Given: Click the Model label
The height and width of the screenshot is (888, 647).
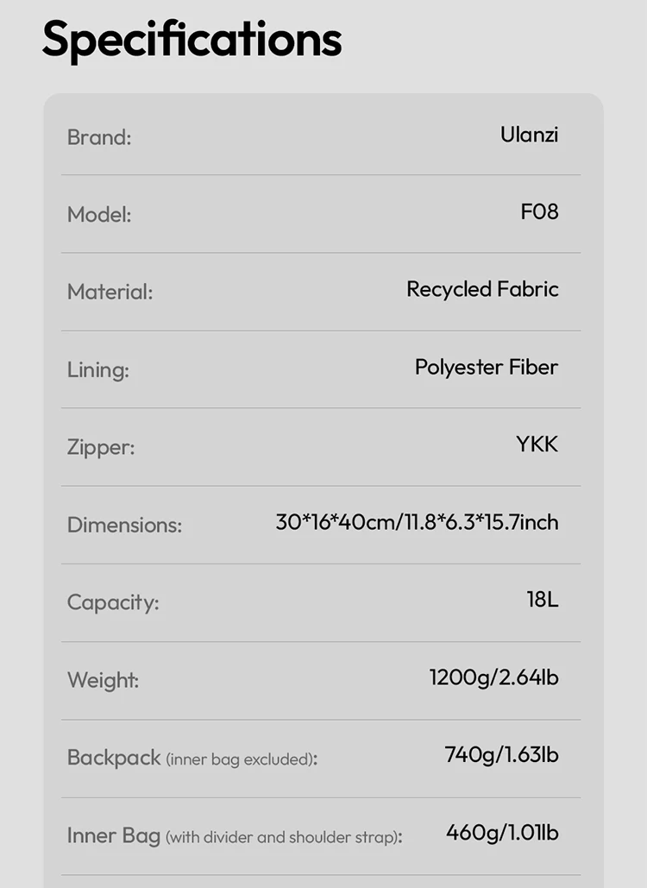Looking at the screenshot, I should [x=99, y=215].
